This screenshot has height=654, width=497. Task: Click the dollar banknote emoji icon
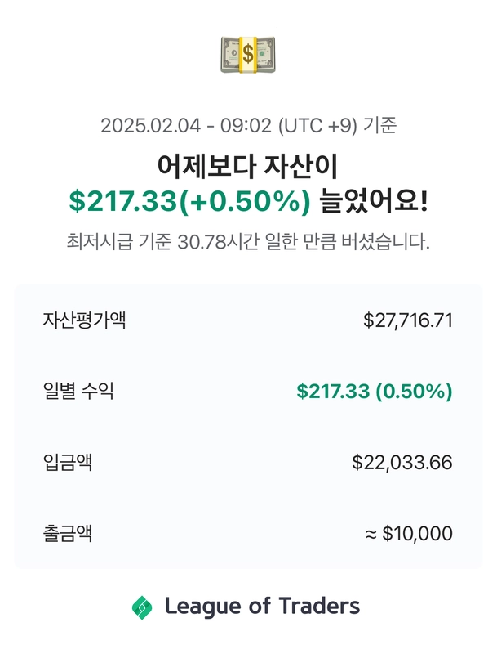point(248,55)
